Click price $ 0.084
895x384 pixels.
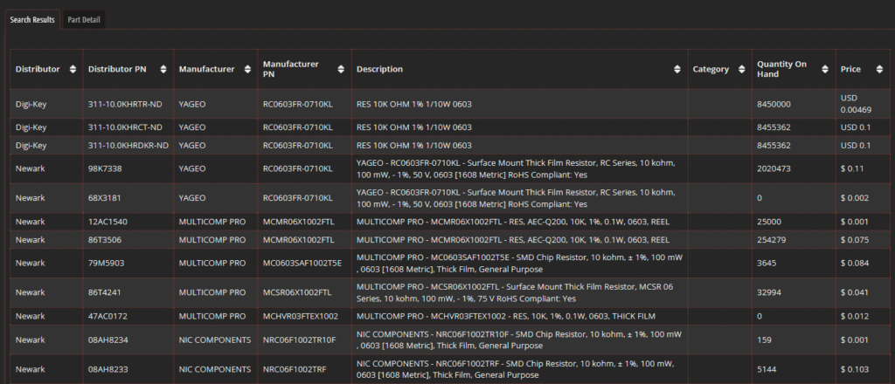tap(855, 264)
